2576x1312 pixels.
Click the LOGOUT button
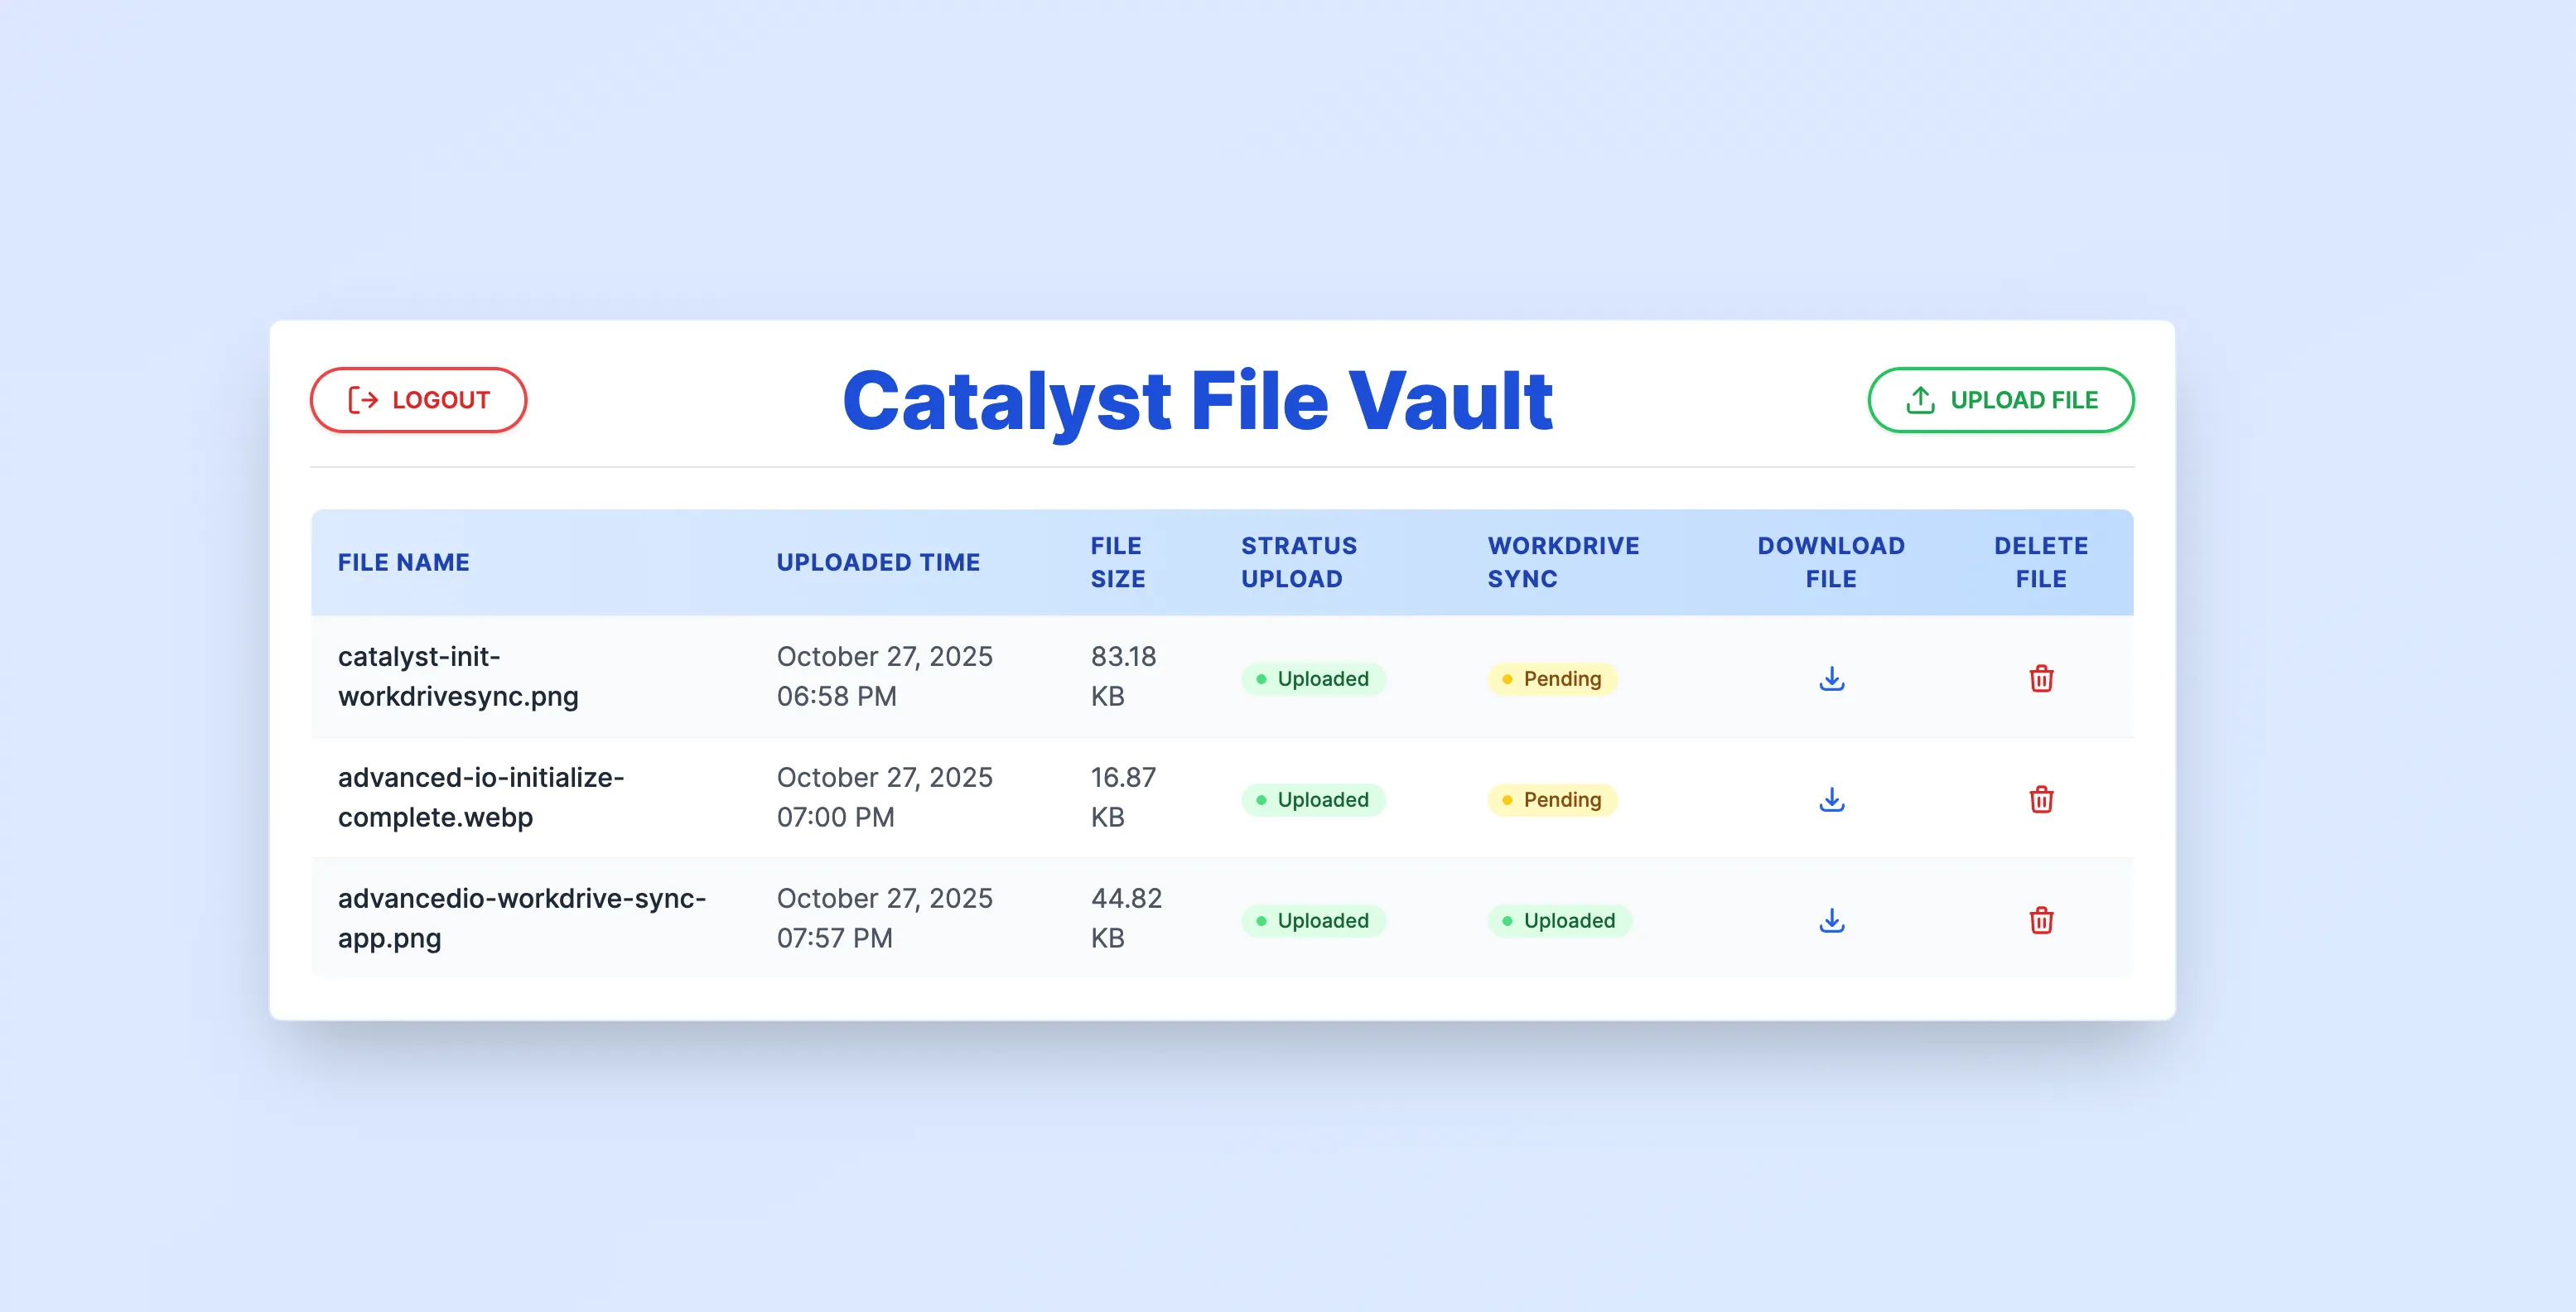coord(418,399)
